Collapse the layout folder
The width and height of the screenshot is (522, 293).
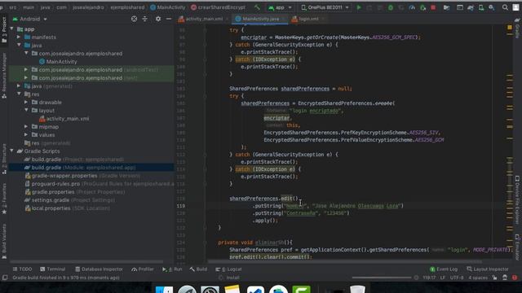(x=26, y=110)
